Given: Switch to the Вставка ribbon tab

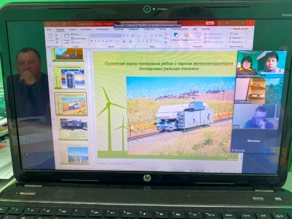Looking at the screenshot, I should tap(72, 30).
